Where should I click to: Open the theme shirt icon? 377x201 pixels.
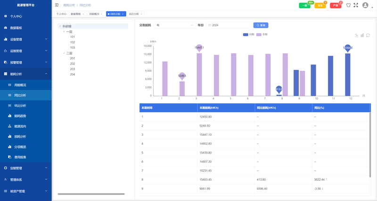coord(348,5)
